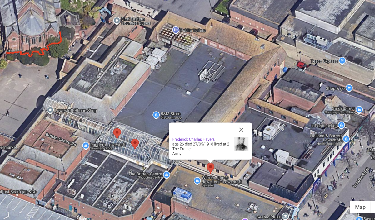
Task: Close the Frederick Charles Havers popup
Action: point(241,130)
